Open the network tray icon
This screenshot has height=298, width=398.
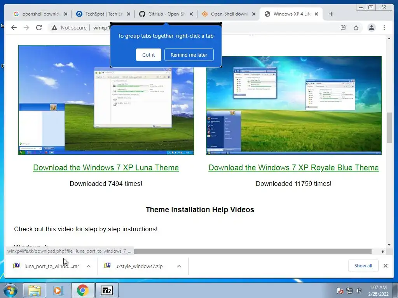pos(349,291)
